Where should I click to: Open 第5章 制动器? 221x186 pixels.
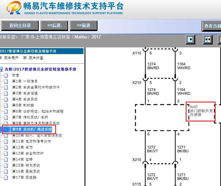(x=23, y=105)
